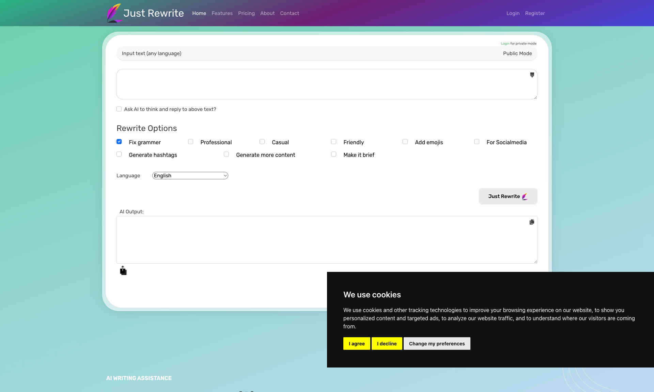Click the clear text icon in input
654x392 pixels.
(532, 75)
